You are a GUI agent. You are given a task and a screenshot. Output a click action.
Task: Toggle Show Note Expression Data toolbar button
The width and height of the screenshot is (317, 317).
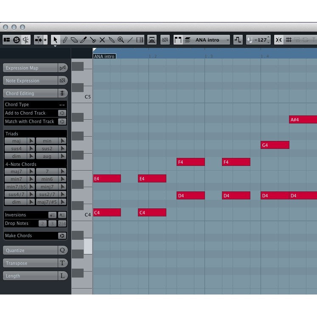click(x=165, y=40)
